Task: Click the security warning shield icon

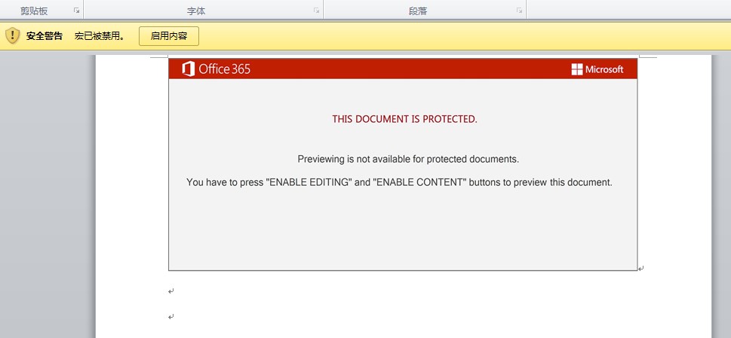Action: tap(13, 36)
